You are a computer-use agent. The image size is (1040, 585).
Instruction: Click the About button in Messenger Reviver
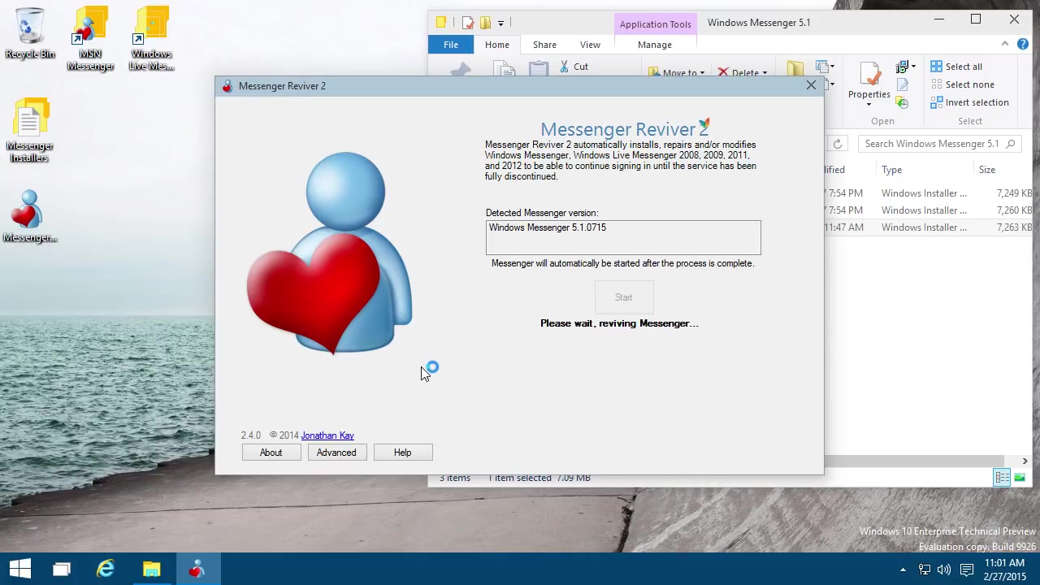[x=271, y=453]
